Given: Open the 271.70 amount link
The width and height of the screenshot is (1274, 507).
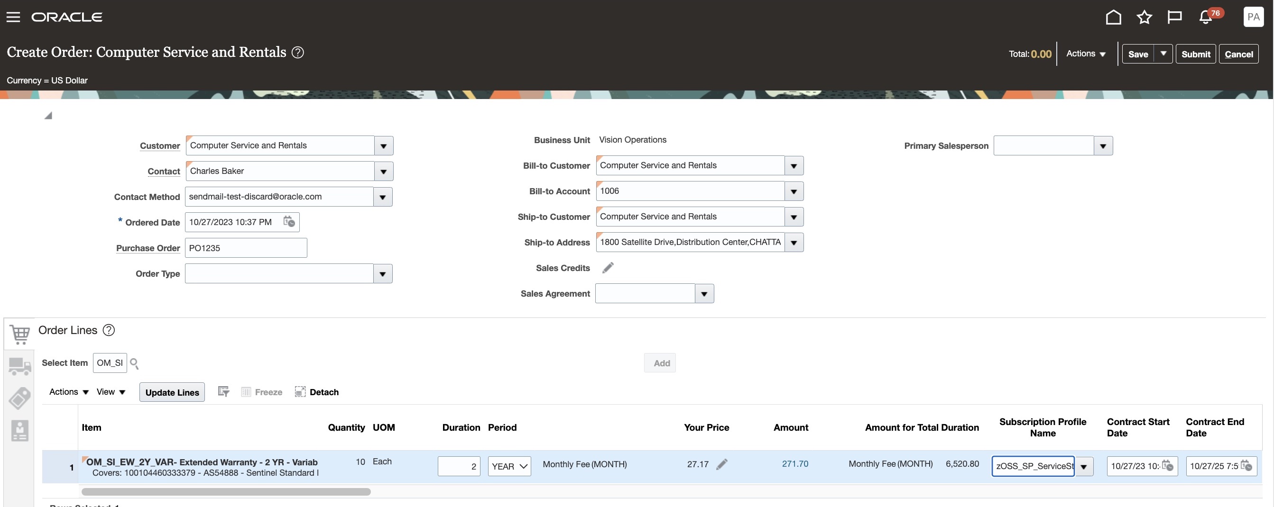Looking at the screenshot, I should (795, 464).
